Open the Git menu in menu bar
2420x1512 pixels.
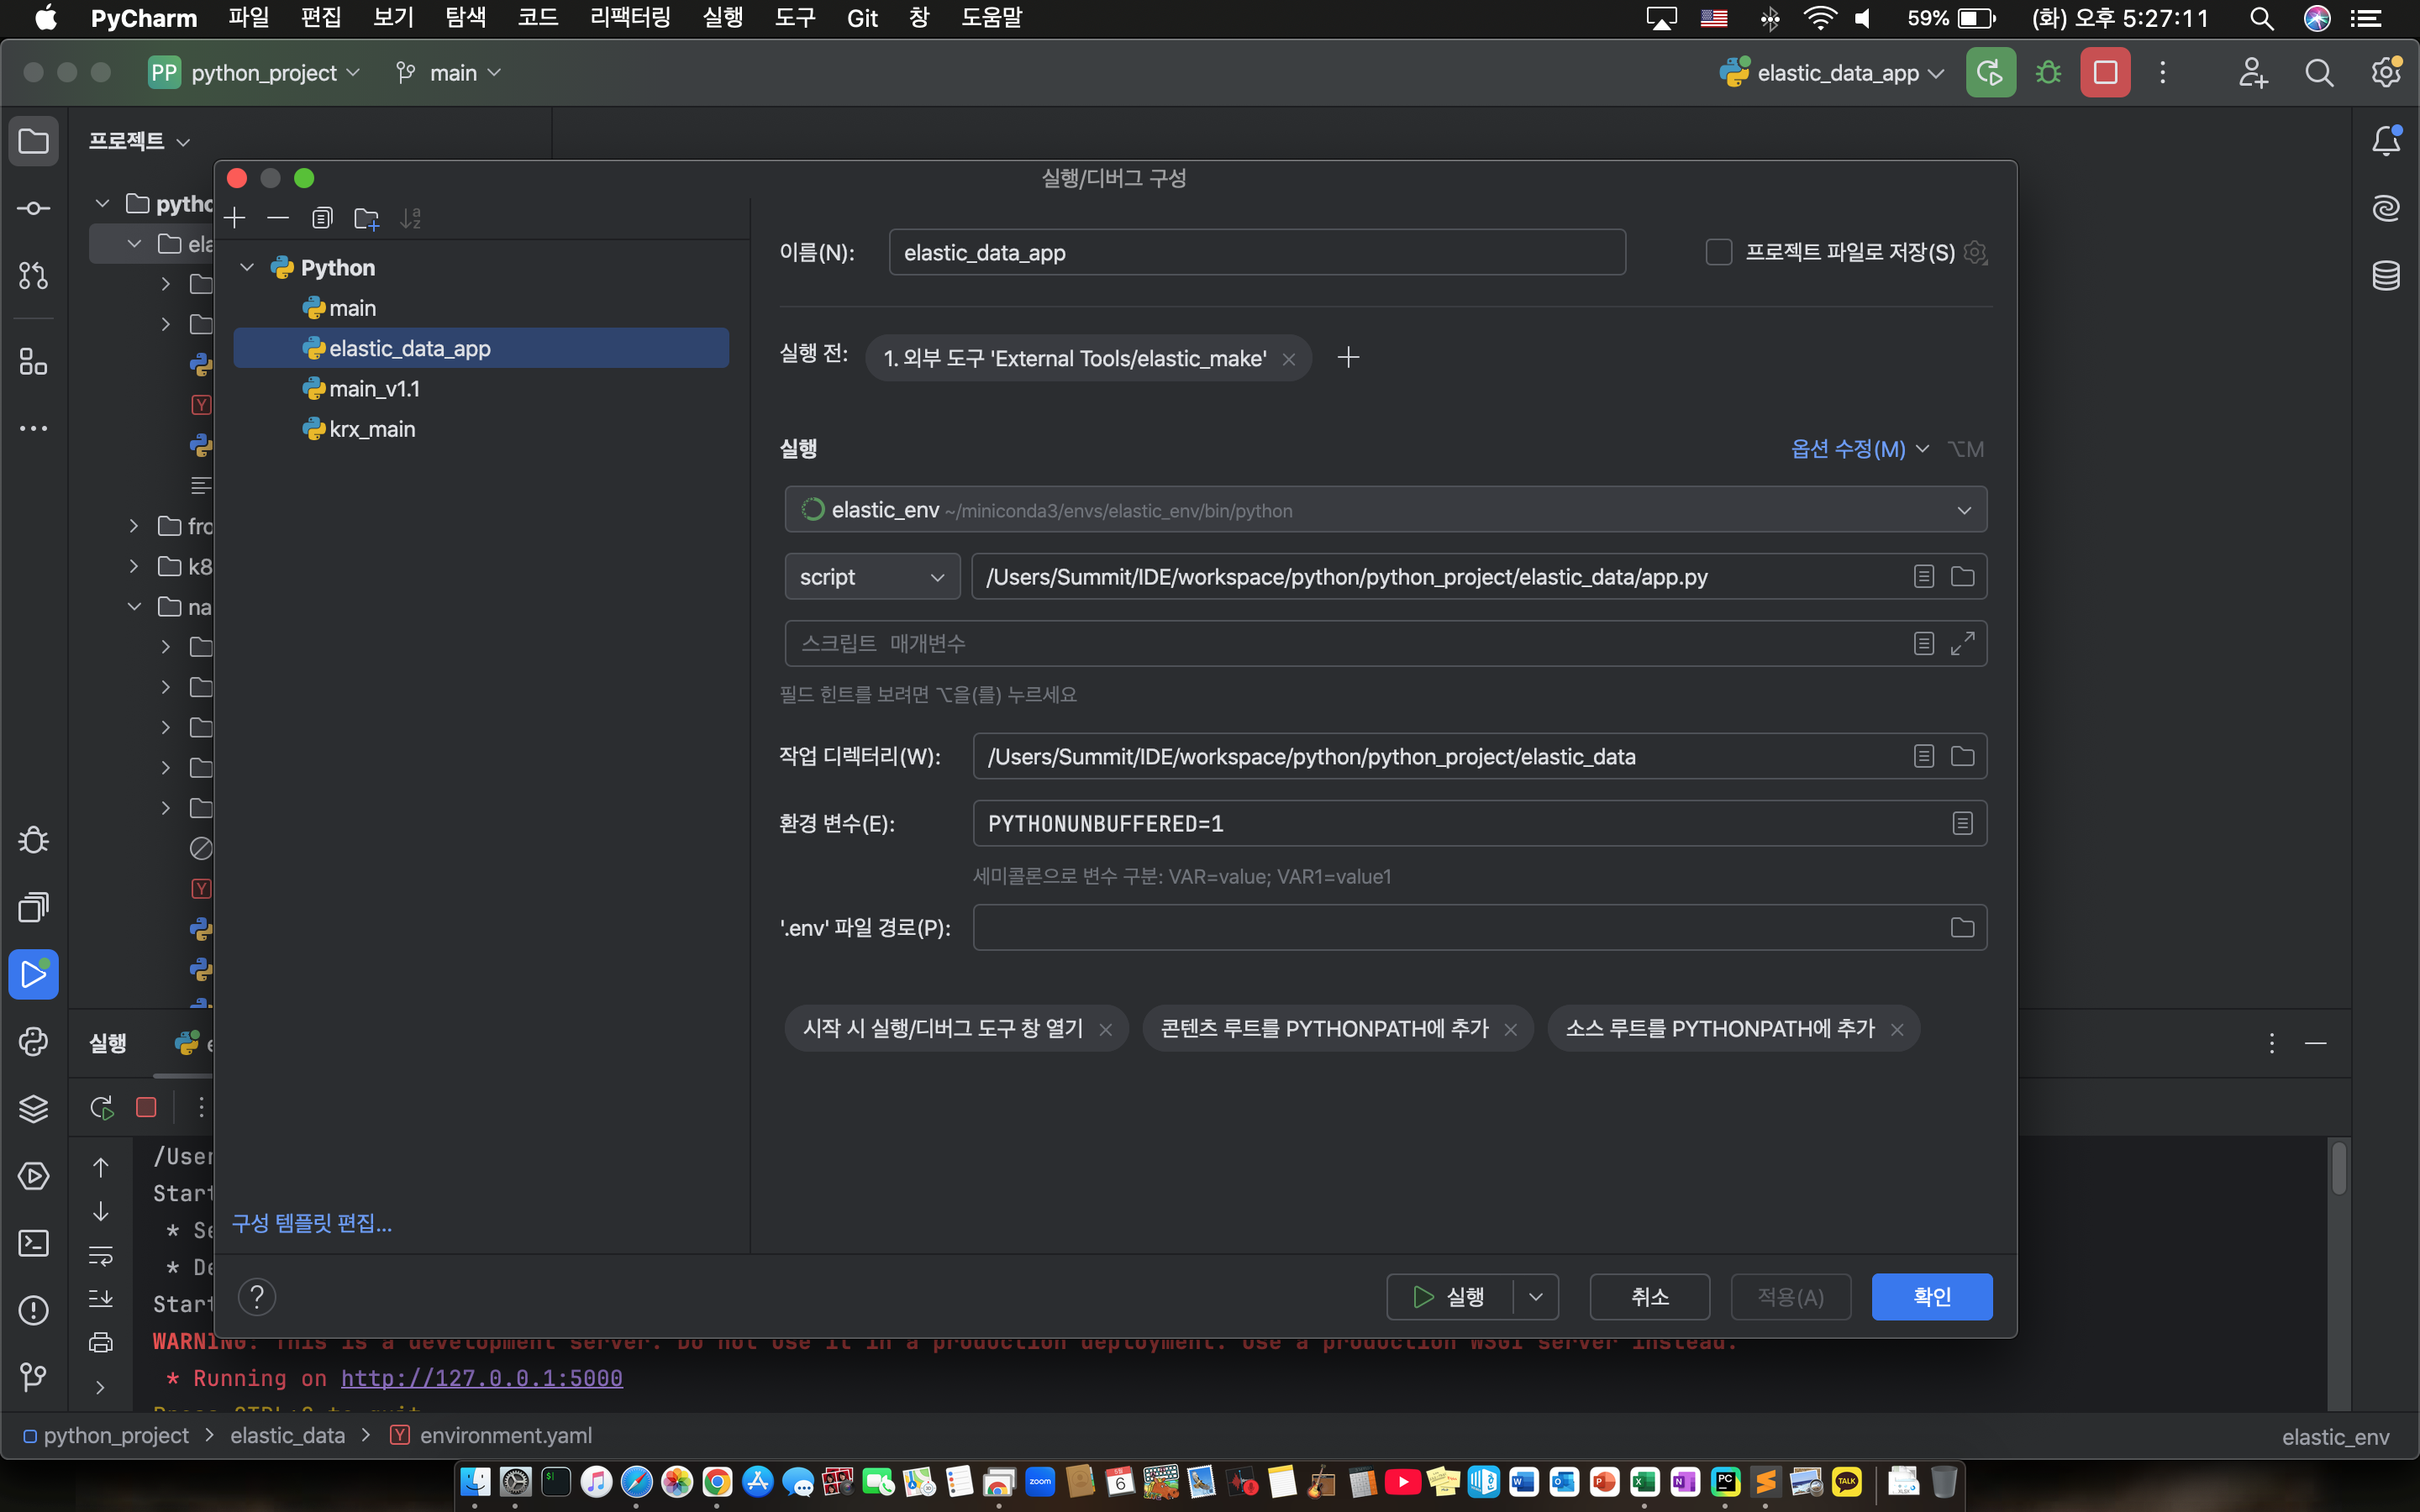click(862, 18)
